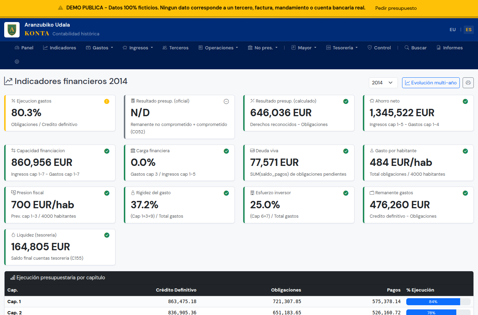Click green check on Ahorro neto card
This screenshot has height=315, width=478.
click(x=465, y=101)
